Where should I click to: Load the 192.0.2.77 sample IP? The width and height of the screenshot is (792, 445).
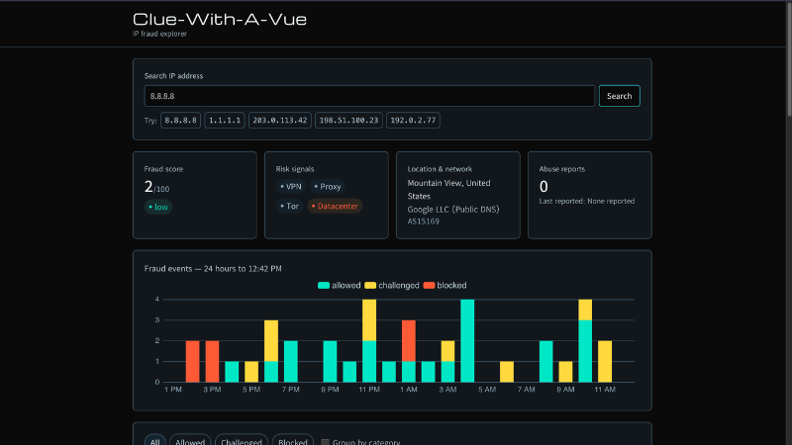tap(413, 120)
